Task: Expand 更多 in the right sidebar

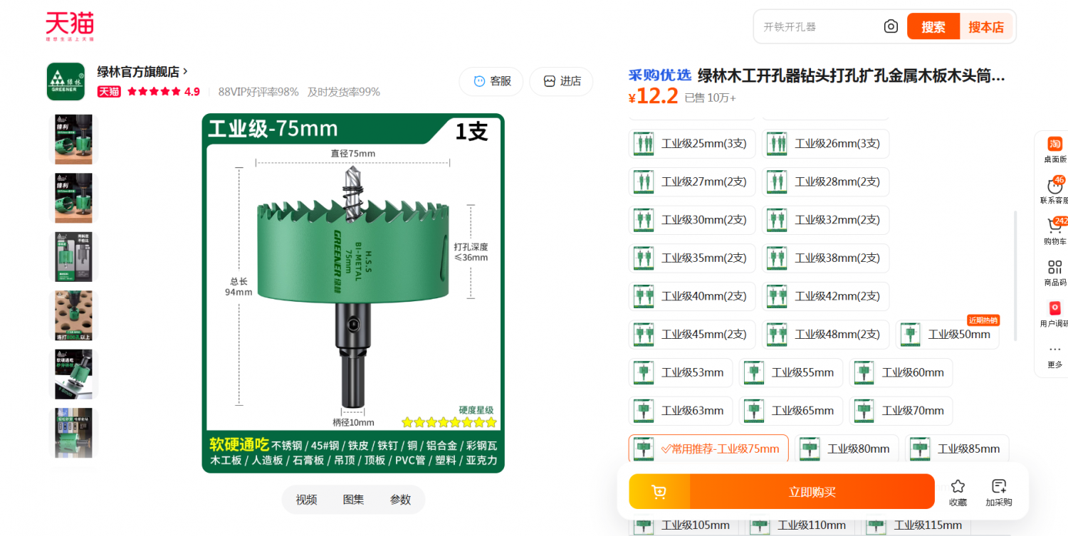Action: (1054, 356)
